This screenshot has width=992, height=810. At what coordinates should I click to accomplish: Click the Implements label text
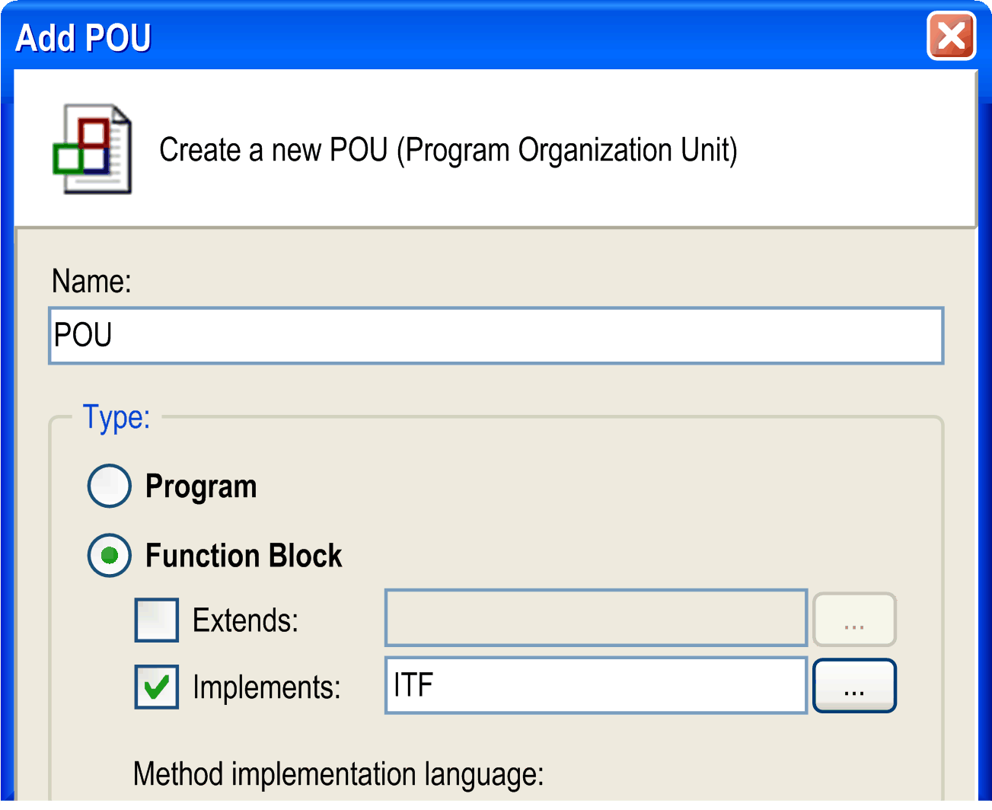click(x=266, y=687)
